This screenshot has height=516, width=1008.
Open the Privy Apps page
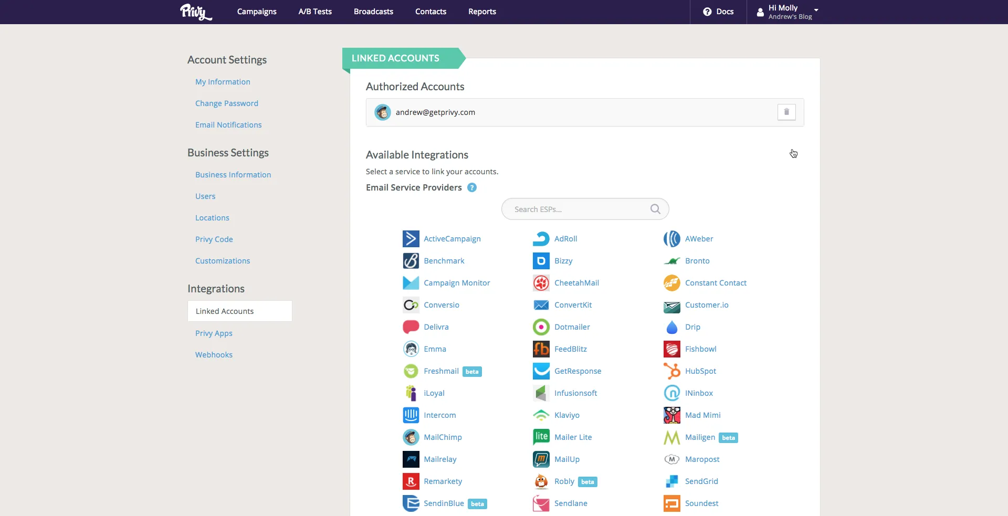214,333
